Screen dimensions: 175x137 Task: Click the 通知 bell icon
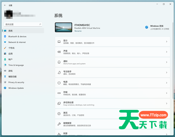click(59, 62)
